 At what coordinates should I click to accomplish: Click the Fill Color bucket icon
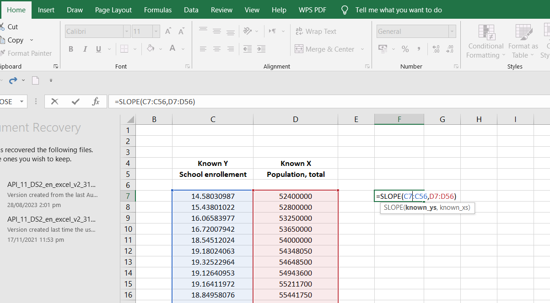(150, 48)
